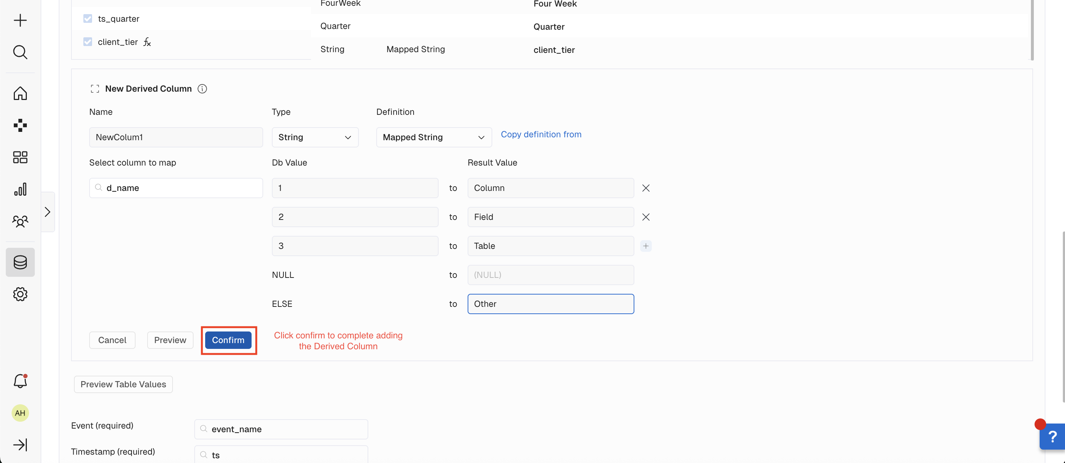
Task: Click Preview Table Values button
Action: pyautogui.click(x=123, y=384)
